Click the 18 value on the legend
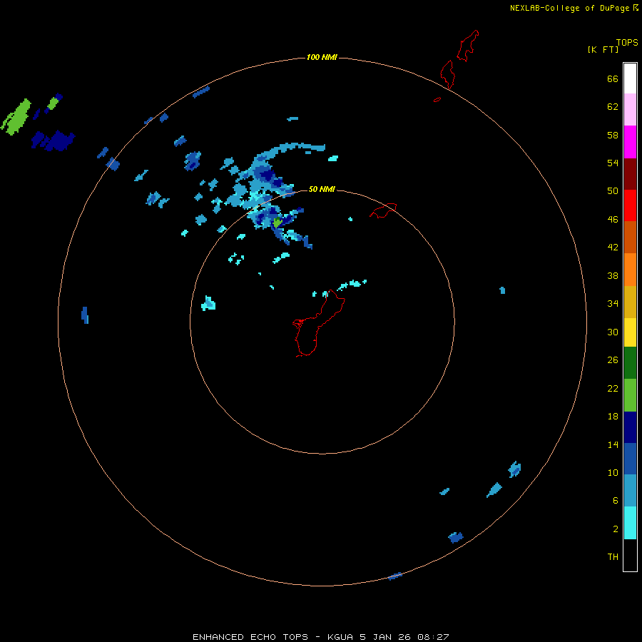The height and width of the screenshot is (642, 642). (x=613, y=417)
